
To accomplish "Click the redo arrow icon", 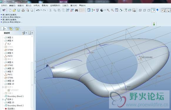I will [x=44, y=10].
